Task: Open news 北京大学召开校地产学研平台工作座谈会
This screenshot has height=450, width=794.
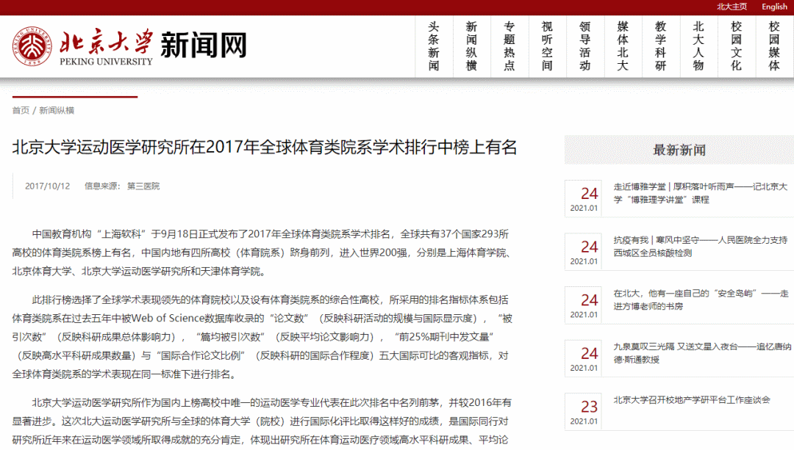Action: pyautogui.click(x=692, y=400)
